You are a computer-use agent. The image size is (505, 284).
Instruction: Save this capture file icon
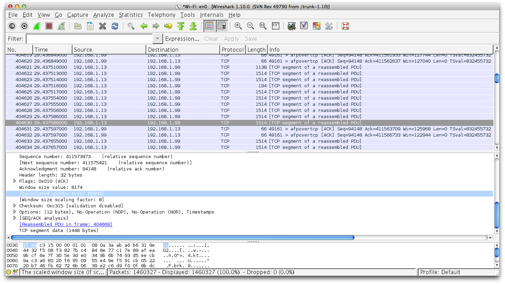click(90, 26)
